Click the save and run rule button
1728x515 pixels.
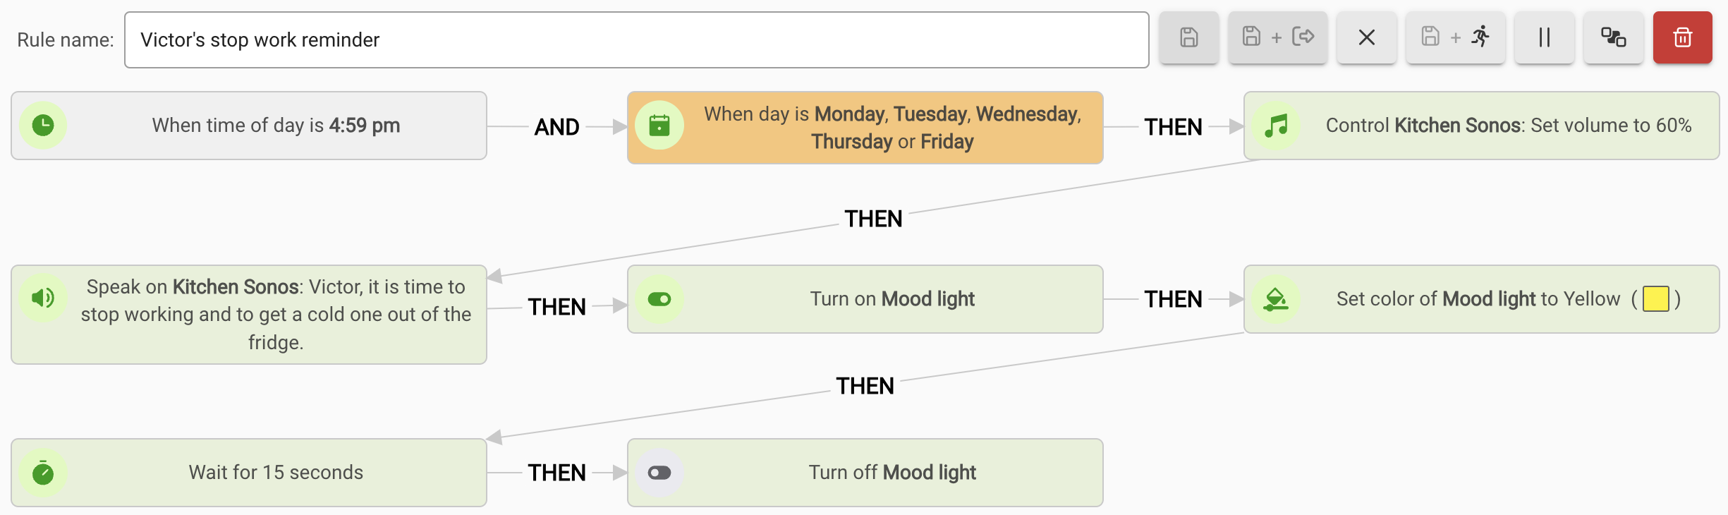point(1455,37)
